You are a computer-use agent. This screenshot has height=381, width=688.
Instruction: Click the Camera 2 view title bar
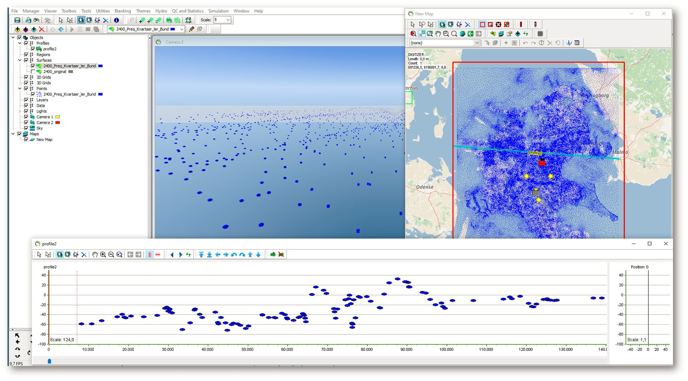tap(280, 42)
